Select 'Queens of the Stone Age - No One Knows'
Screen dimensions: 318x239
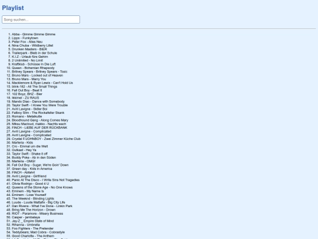point(42,188)
